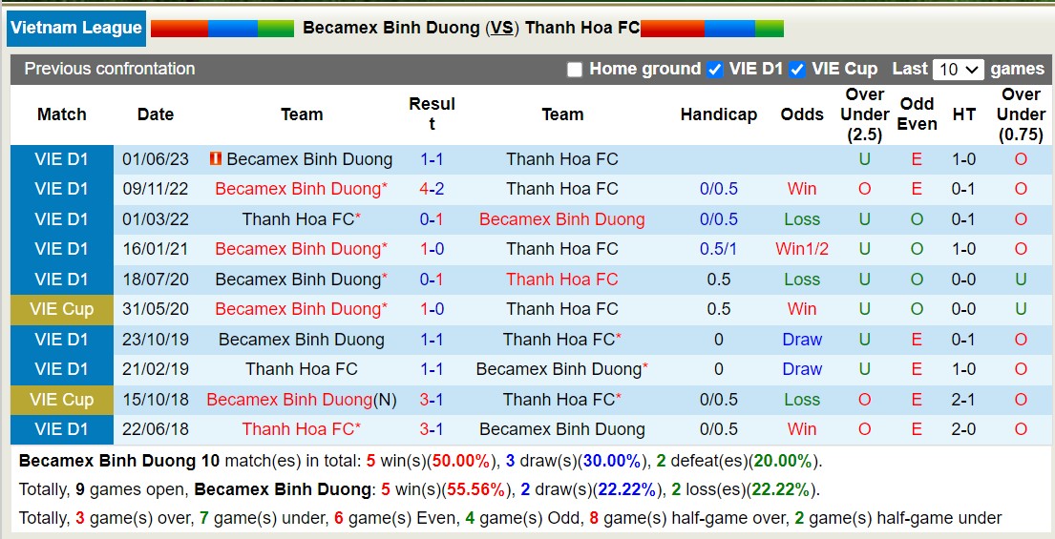Open the 0-1 result from 01/03/22
Viewport: 1055px width, 539px height.
pyautogui.click(x=432, y=219)
